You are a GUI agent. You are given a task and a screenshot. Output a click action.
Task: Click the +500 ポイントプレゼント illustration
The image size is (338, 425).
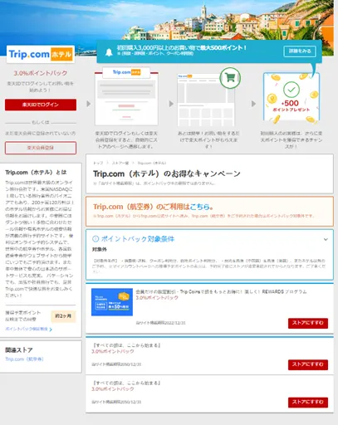[291, 97]
